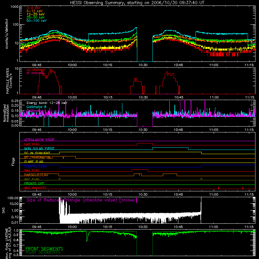The image size is (259, 259).
Task: Select the HI channel legend label
Action: point(35,73)
